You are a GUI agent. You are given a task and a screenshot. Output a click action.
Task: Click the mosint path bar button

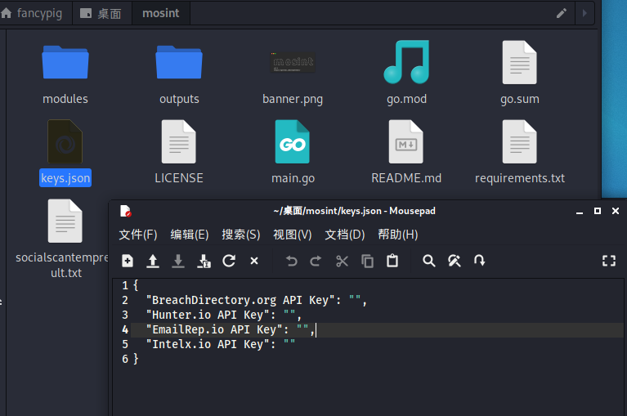161,13
